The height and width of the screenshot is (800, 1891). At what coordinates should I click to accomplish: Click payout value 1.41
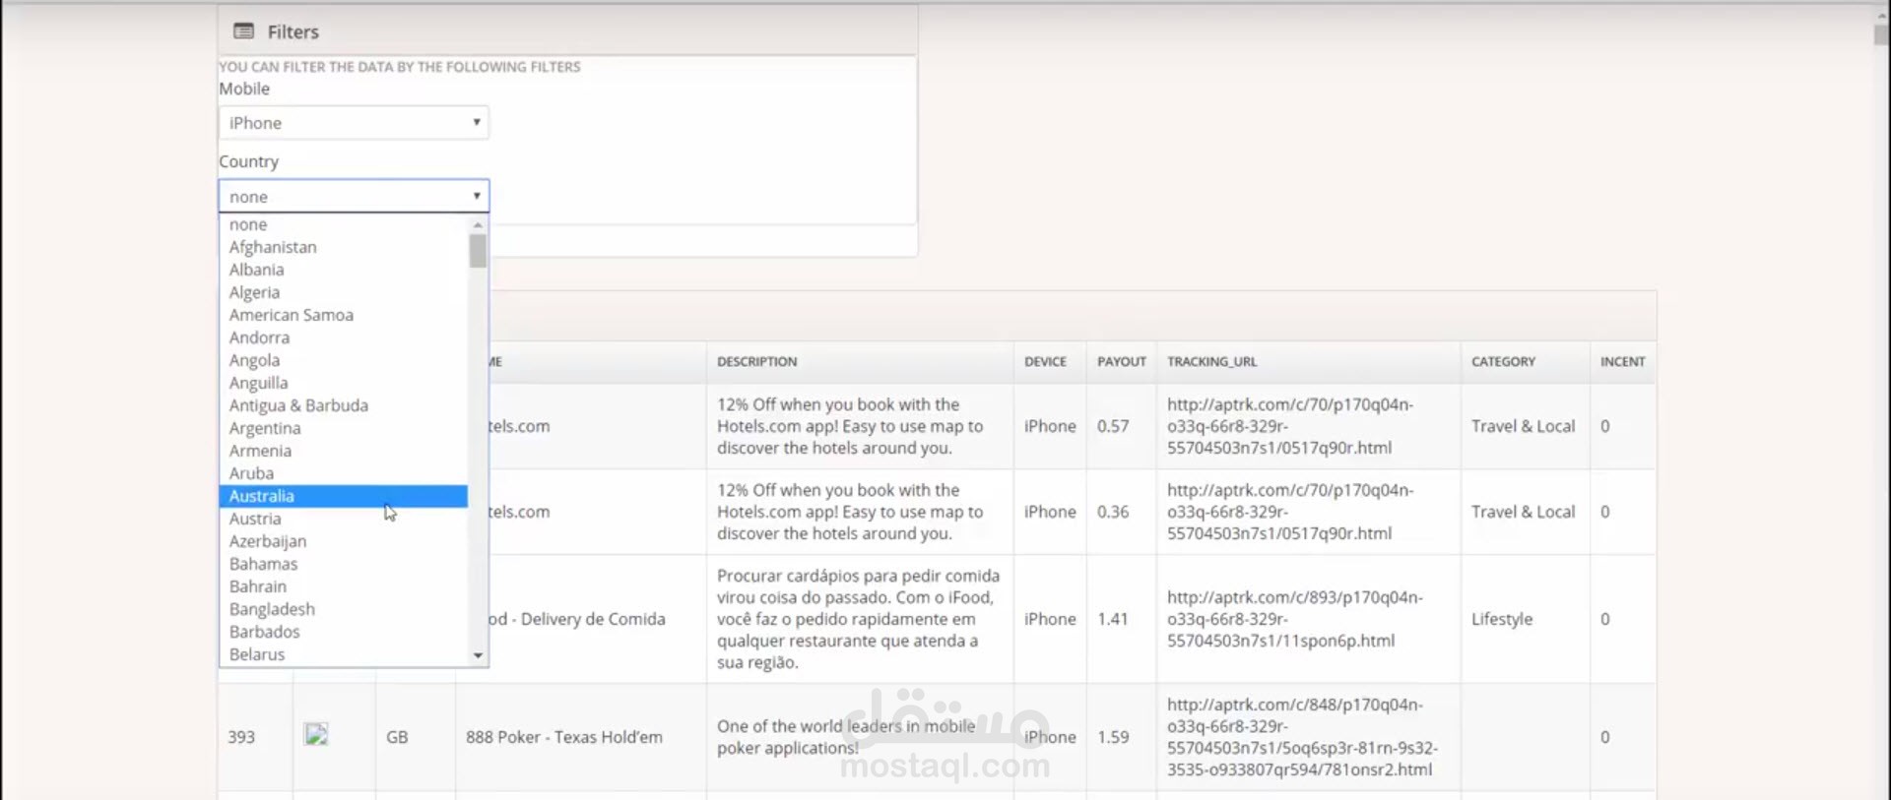pyautogui.click(x=1113, y=619)
